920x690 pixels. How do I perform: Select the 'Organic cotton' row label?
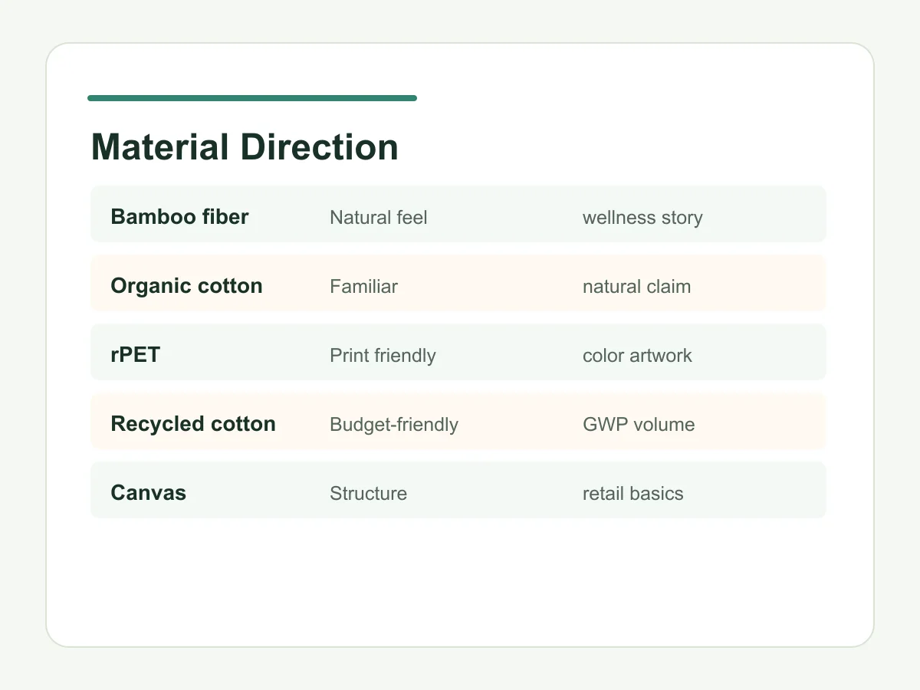tap(186, 286)
